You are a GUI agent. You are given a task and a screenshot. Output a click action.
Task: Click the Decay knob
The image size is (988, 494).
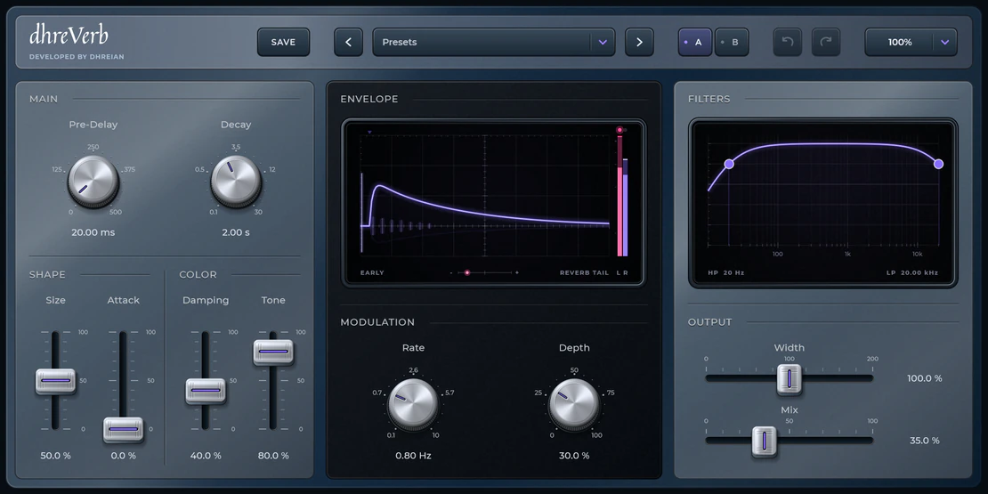(236, 181)
